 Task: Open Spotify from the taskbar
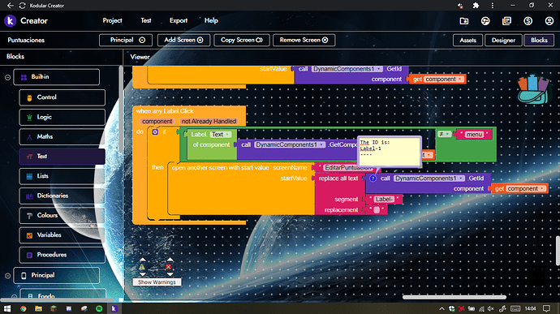99,308
